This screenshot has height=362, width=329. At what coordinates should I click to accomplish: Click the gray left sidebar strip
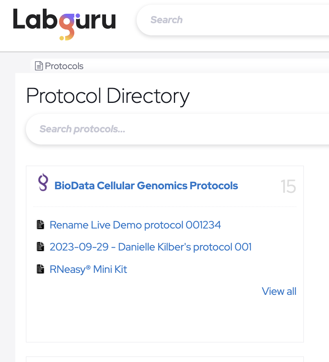coord(7,216)
